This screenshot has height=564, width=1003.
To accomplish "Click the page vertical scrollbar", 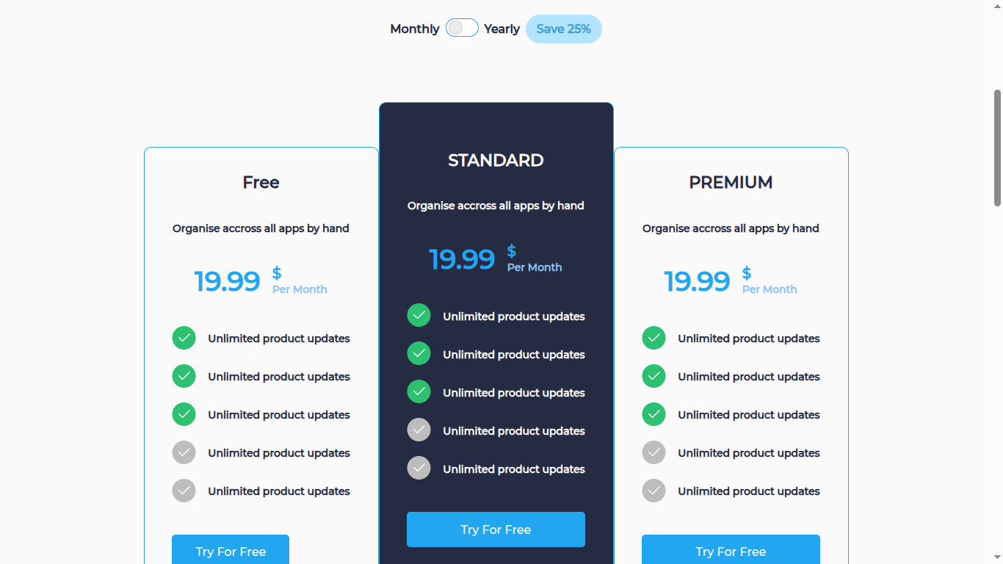I will [x=997, y=147].
